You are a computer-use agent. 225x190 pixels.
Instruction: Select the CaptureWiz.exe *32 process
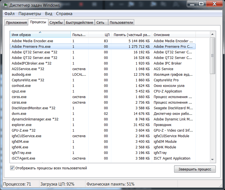click(103, 80)
